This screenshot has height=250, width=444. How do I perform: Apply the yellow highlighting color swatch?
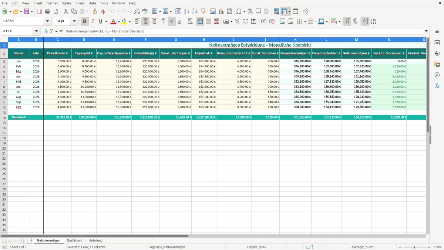coord(124,21)
